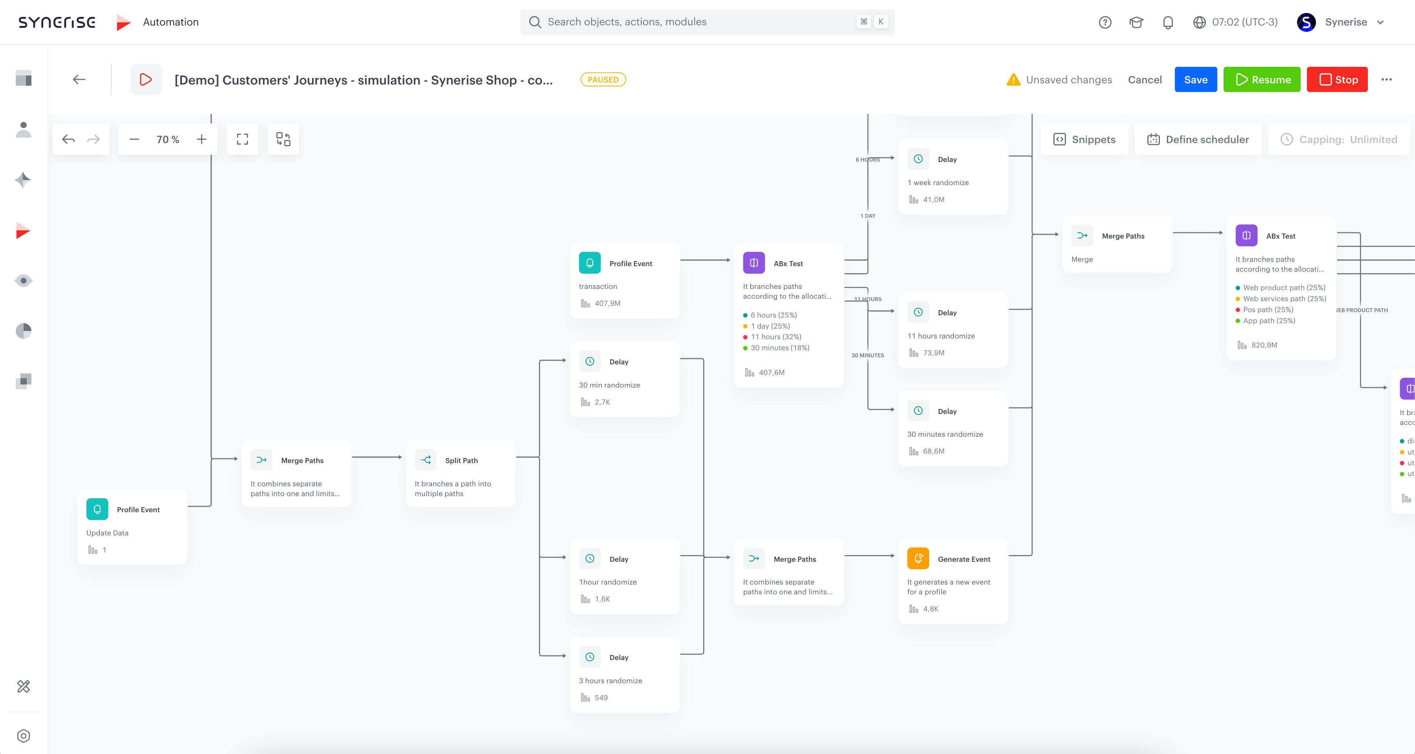
Task: Click the Automation label in the top bar
Action: [x=170, y=22]
